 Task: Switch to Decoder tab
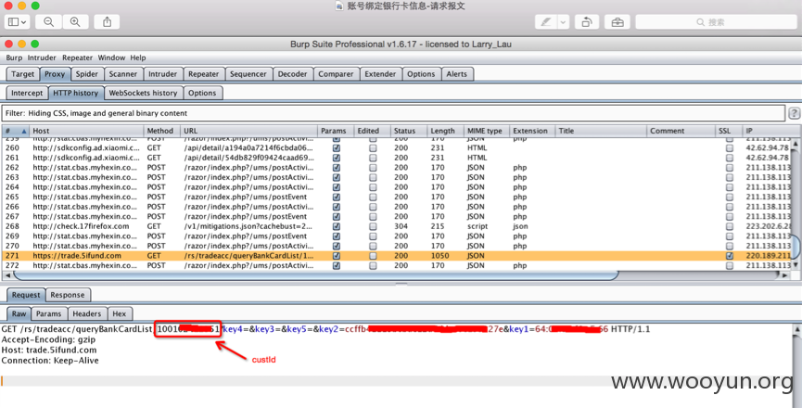pyautogui.click(x=292, y=74)
